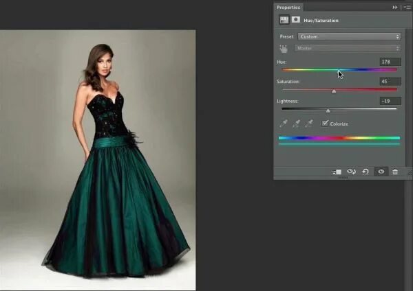Select the add-to-sample eyedropper

(296, 123)
